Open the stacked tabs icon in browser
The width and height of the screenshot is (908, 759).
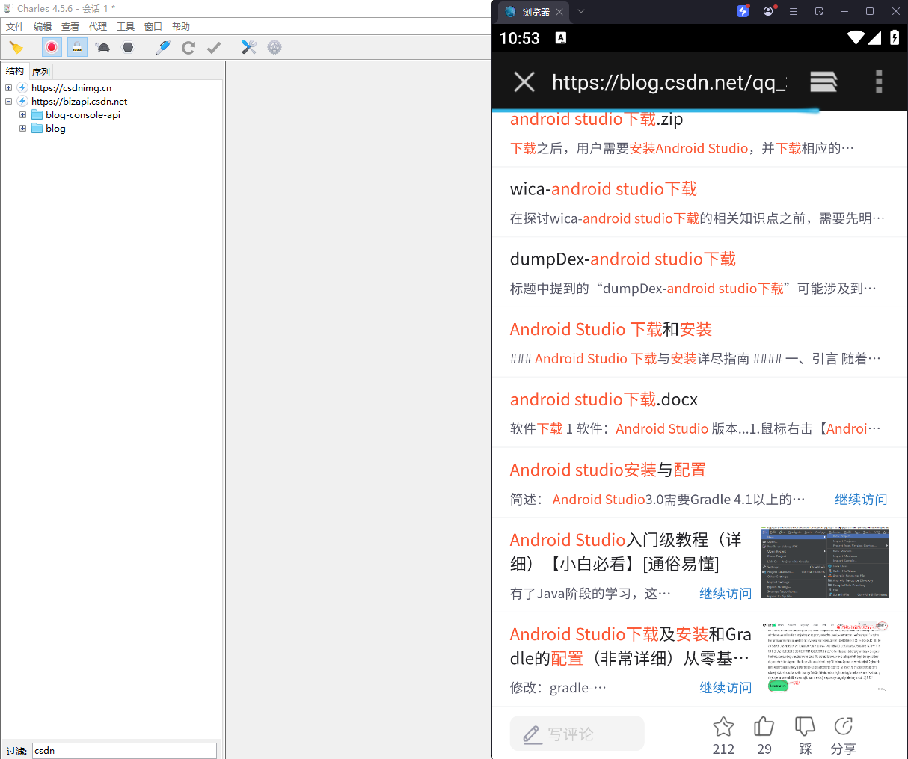823,82
